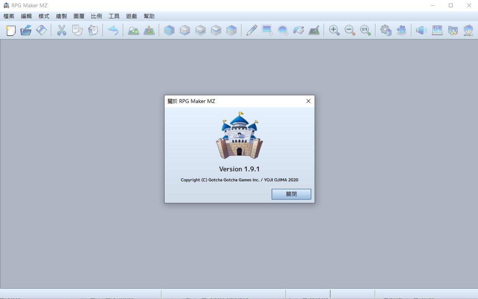Open the 幫助 menu
This screenshot has width=478, height=299.
click(149, 16)
